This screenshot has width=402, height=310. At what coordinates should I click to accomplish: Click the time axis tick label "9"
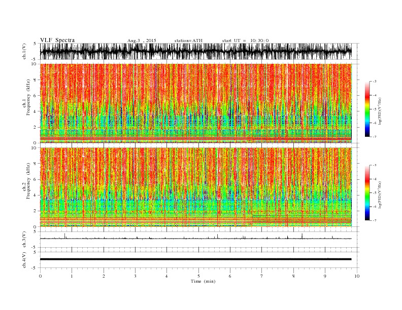pyautogui.click(x=325, y=276)
